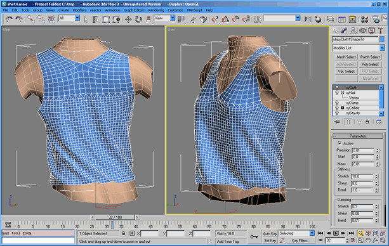The height and width of the screenshot is (246, 389).
Task: Toggle the syGravity modifier lightbulb
Action: pyautogui.click(x=337, y=113)
